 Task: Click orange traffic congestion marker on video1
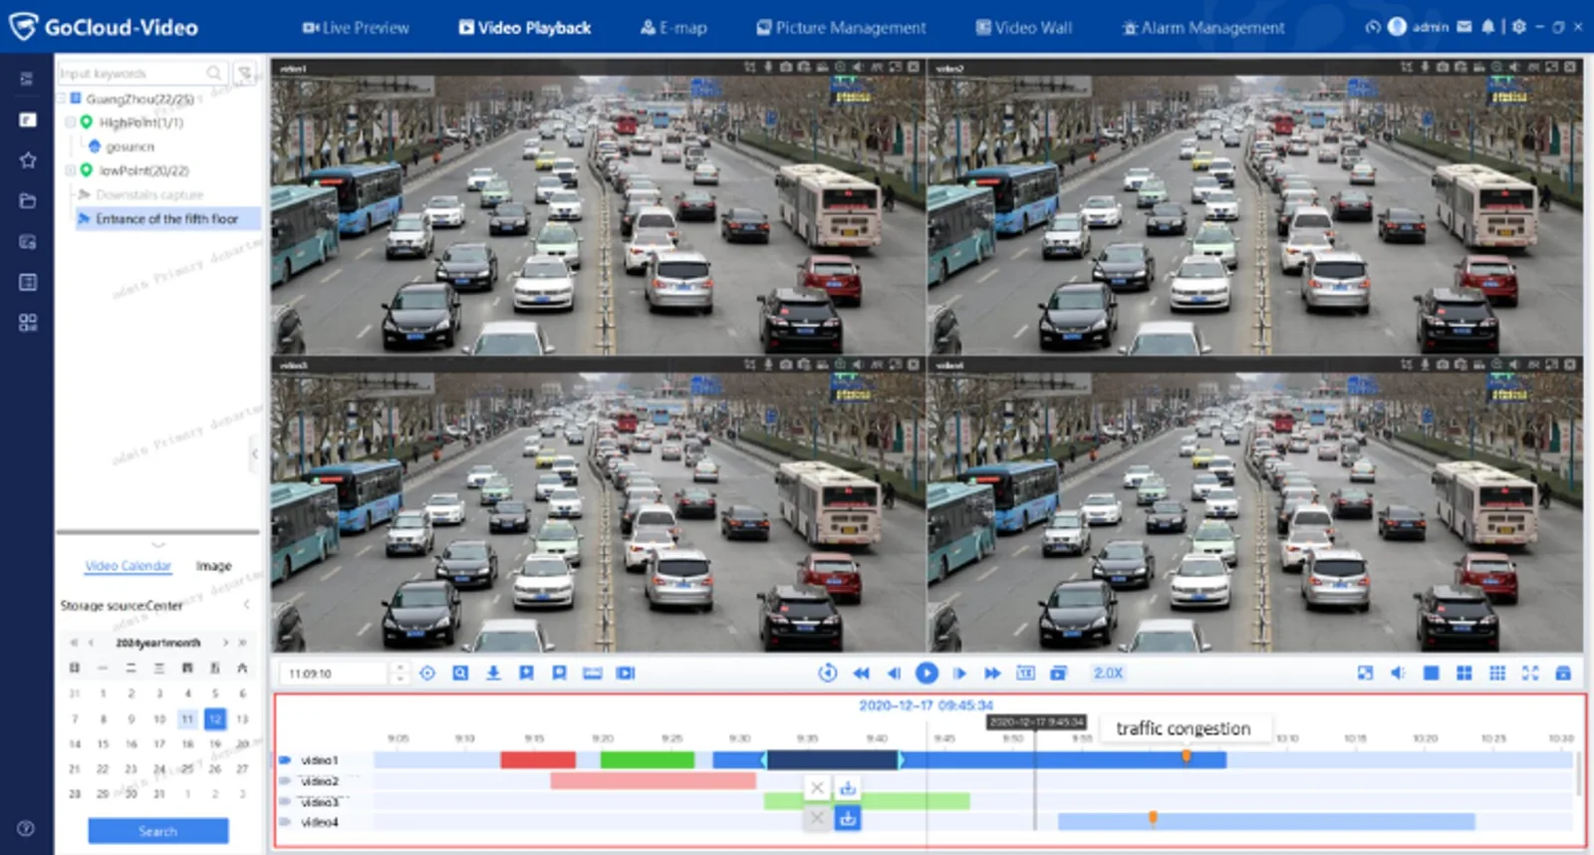pos(1186,756)
